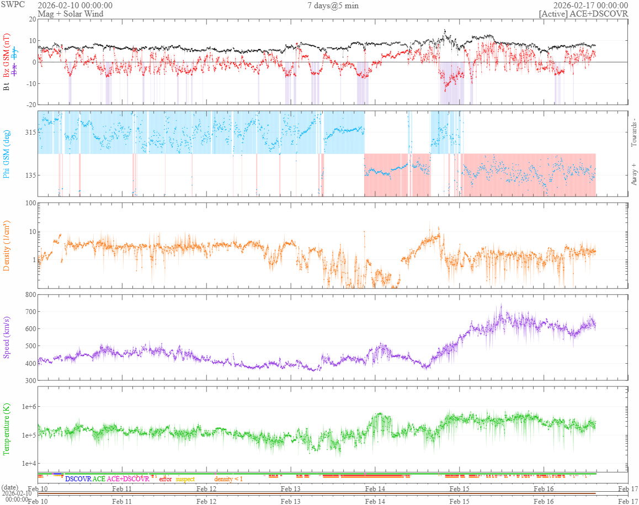639x505 pixels.
Task: Click the yellow 'suspect' flag legend label
Action: pyautogui.click(x=185, y=479)
